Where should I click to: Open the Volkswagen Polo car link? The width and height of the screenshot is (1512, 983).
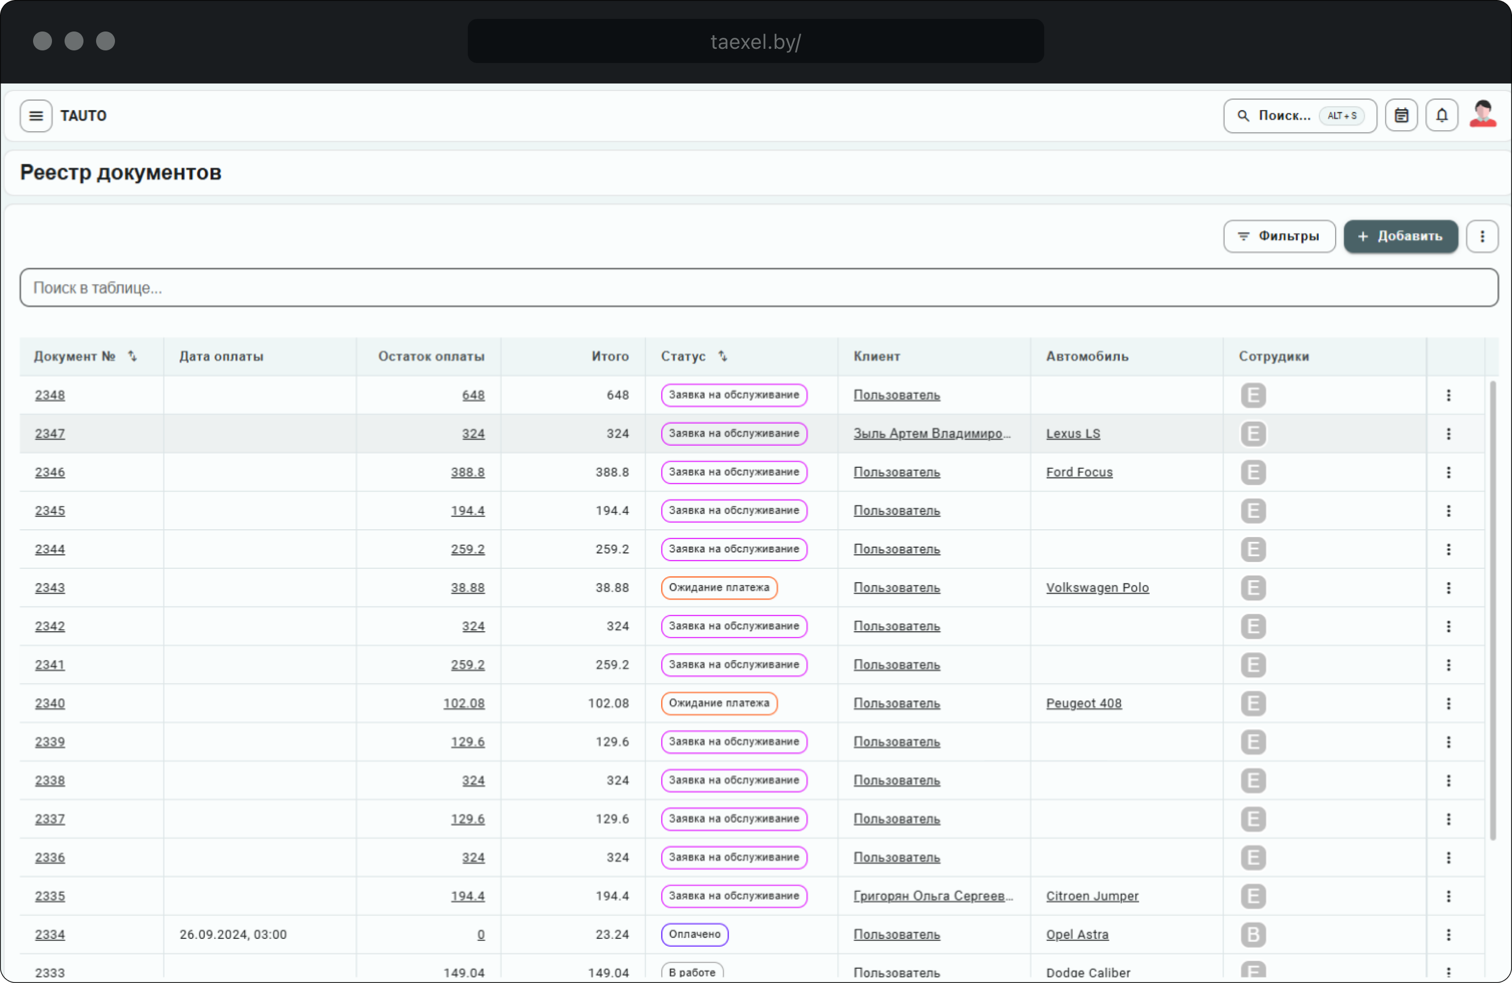point(1097,588)
